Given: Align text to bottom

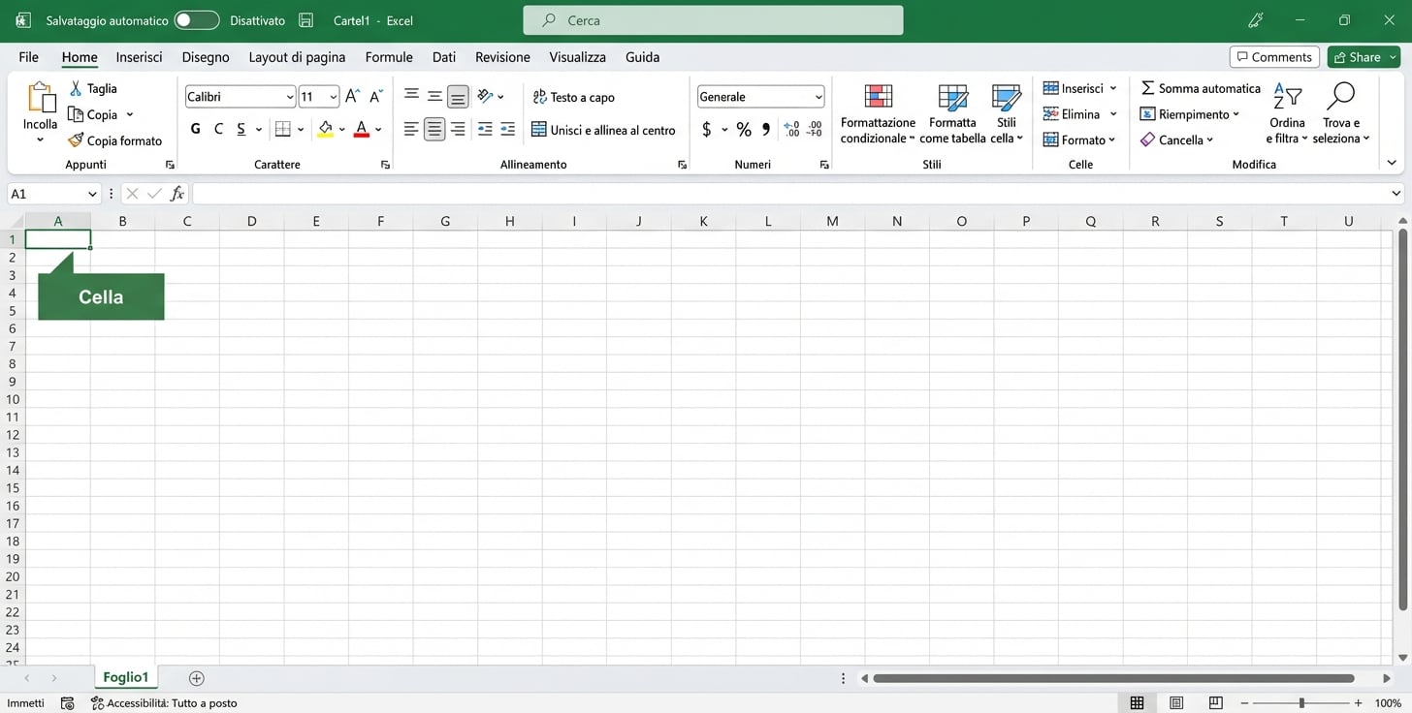Looking at the screenshot, I should click(x=458, y=96).
